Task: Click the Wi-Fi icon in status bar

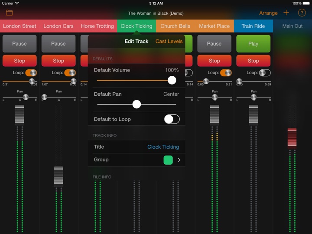Action: (17, 3)
